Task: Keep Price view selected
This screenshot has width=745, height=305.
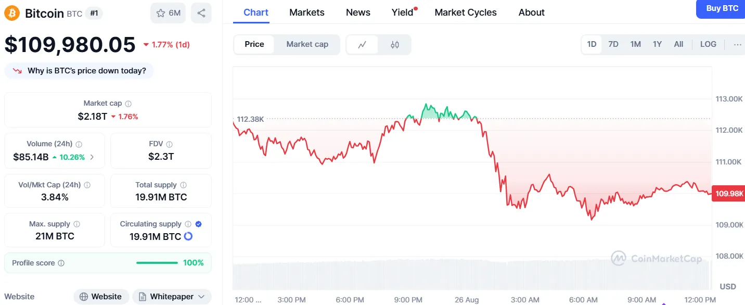Action: [254, 44]
